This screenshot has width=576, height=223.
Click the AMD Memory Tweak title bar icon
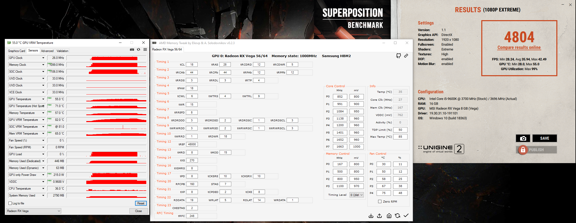(x=154, y=43)
